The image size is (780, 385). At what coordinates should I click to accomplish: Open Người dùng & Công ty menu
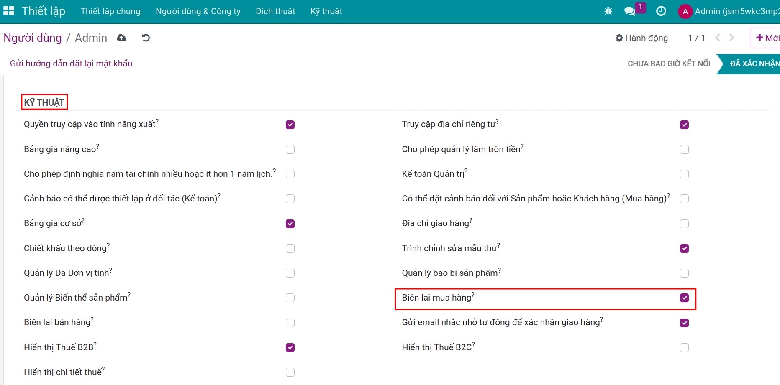click(x=198, y=11)
